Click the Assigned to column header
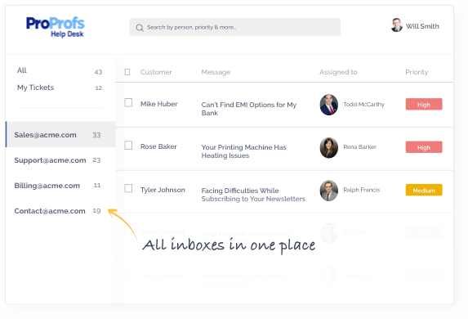 pos(338,72)
